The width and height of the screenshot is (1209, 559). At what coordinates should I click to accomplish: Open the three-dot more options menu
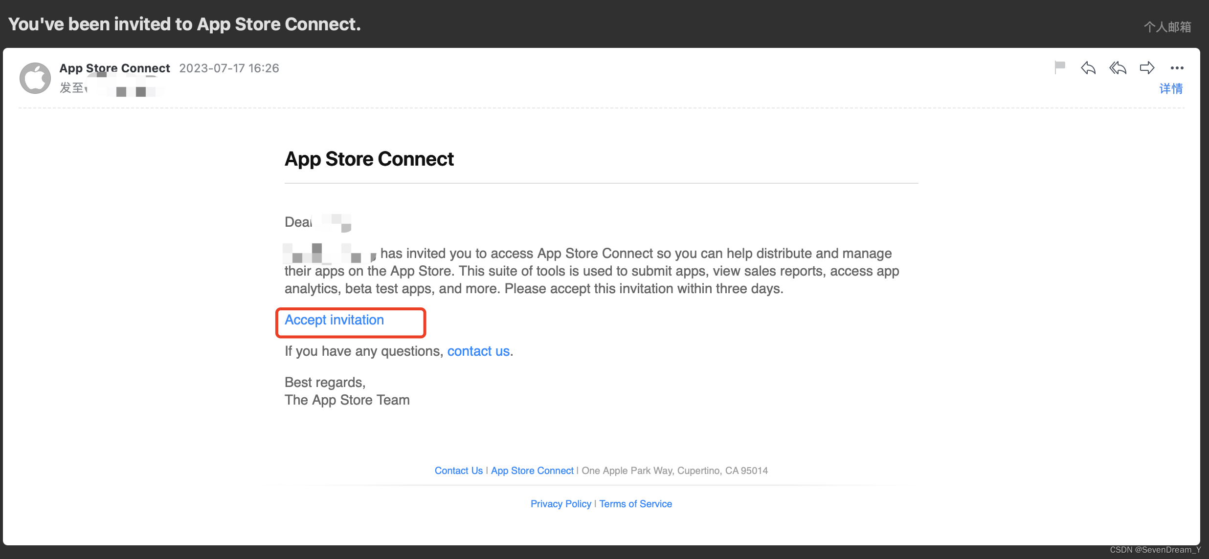point(1177,68)
